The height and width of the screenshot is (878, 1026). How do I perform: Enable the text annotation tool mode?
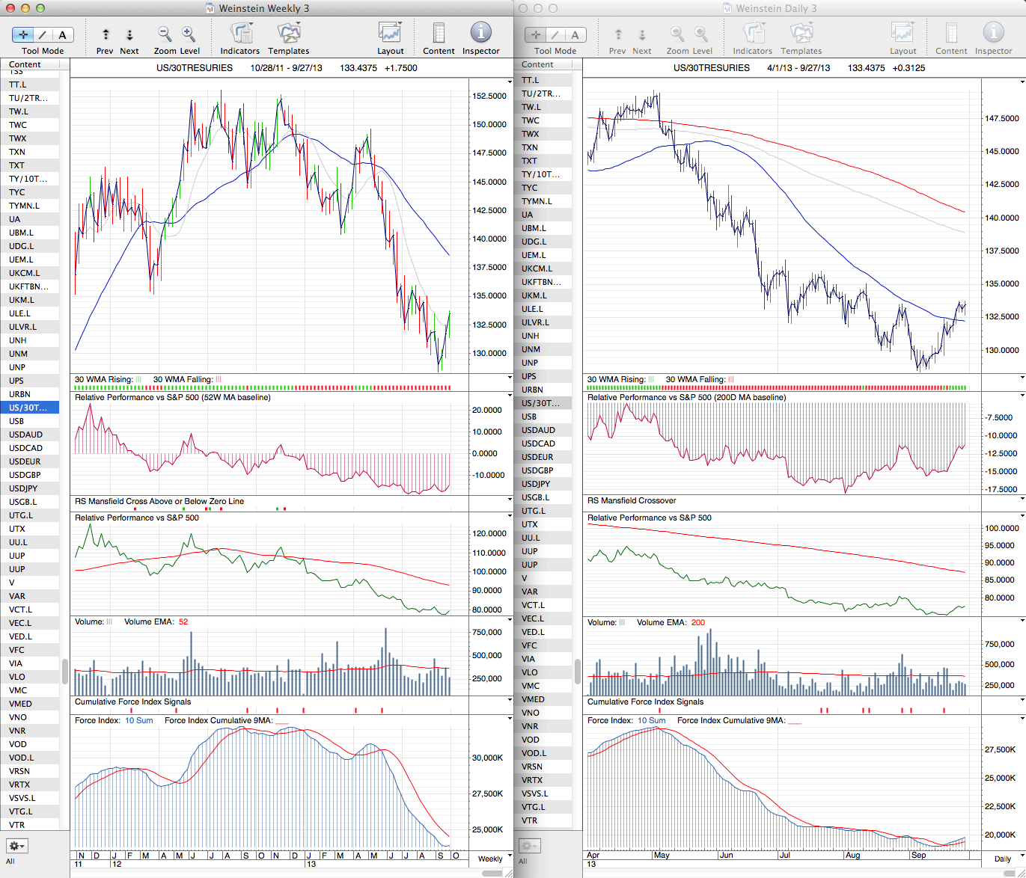[x=62, y=34]
